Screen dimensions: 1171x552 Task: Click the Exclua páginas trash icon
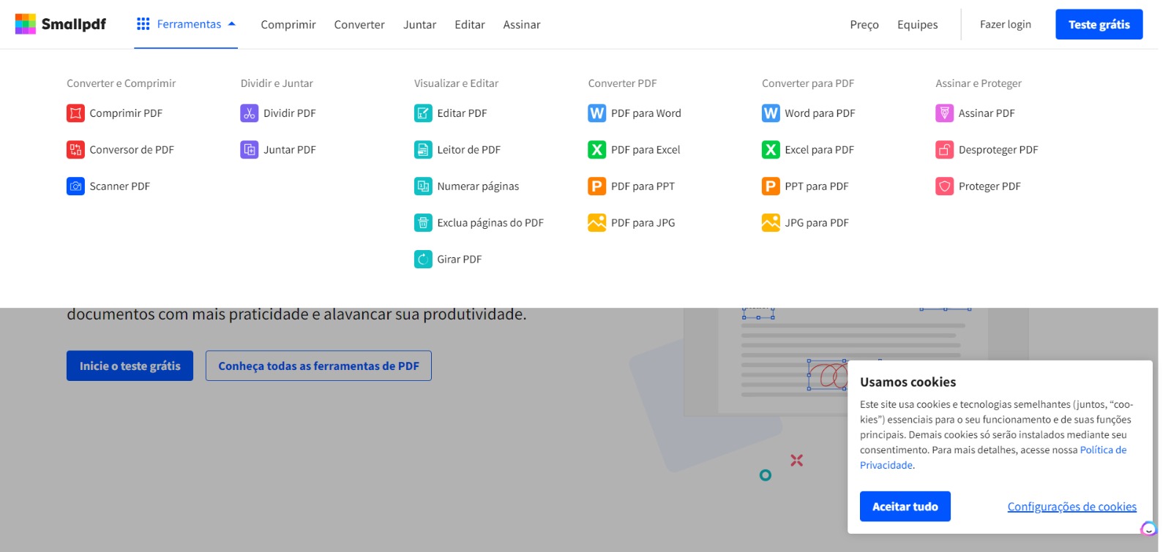pyautogui.click(x=423, y=223)
